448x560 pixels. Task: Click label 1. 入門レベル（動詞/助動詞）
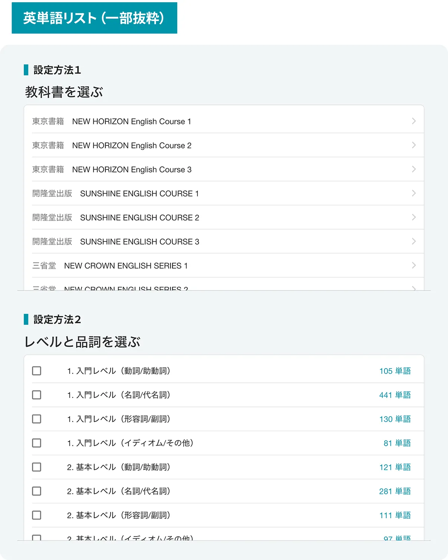coord(119,371)
